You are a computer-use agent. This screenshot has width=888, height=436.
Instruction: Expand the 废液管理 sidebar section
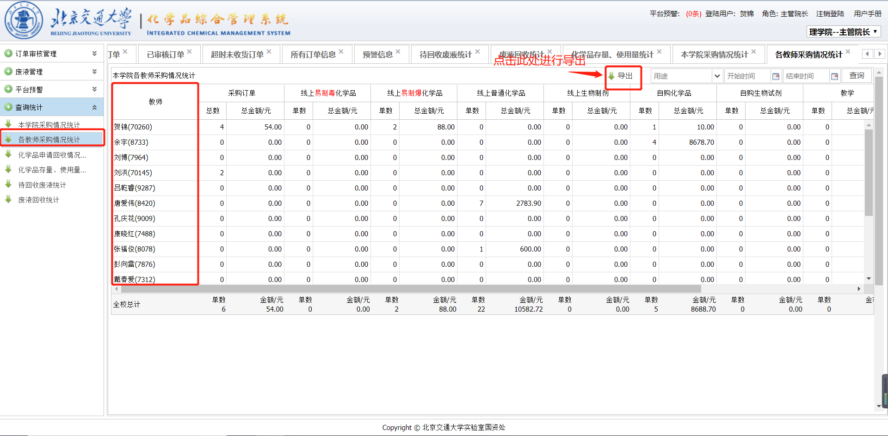(x=94, y=72)
